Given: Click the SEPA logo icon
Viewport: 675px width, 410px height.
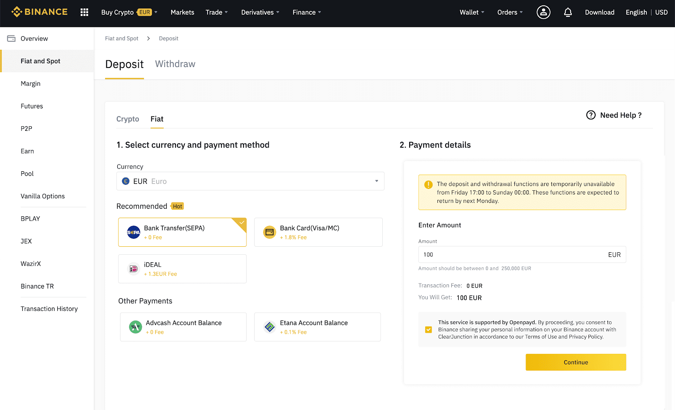Looking at the screenshot, I should tap(134, 232).
